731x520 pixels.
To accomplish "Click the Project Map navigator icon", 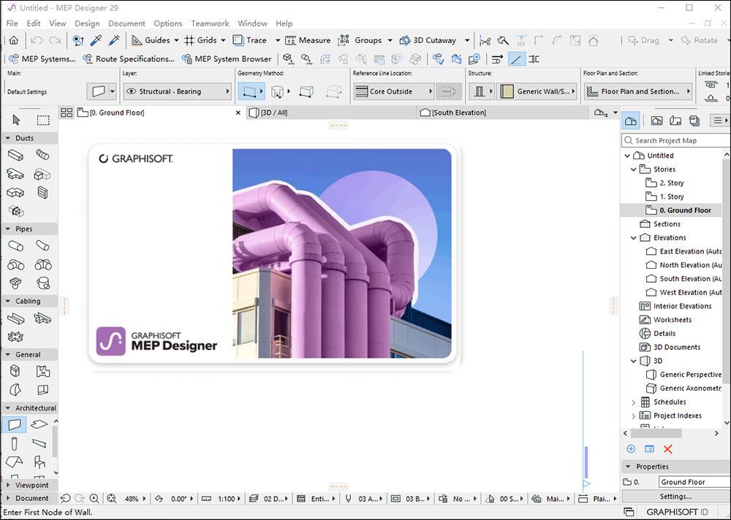I will 631,121.
